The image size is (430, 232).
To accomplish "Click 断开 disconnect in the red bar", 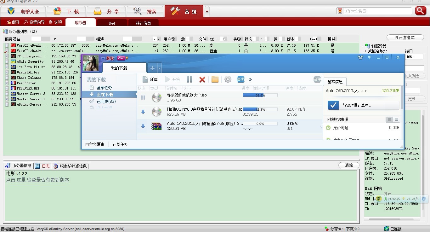I will click(13, 22).
